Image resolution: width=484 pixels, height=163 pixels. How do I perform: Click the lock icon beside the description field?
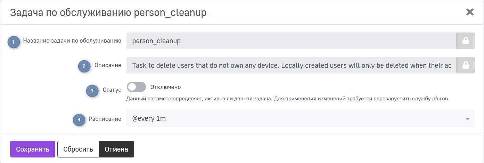[x=465, y=65]
